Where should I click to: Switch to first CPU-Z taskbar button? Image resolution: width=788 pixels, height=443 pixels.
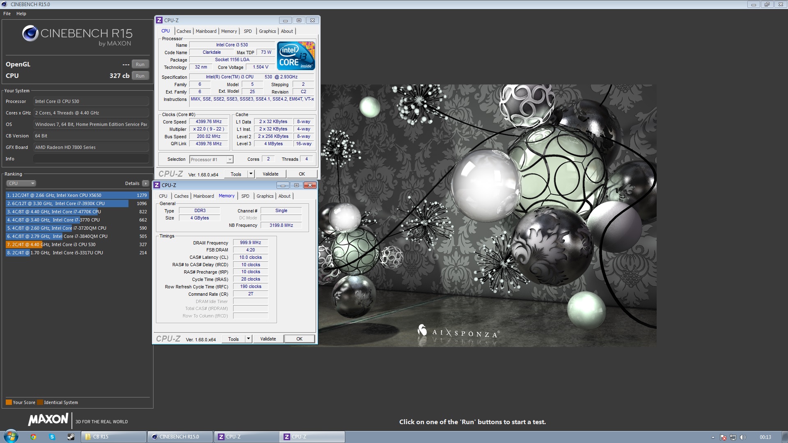[x=246, y=437]
